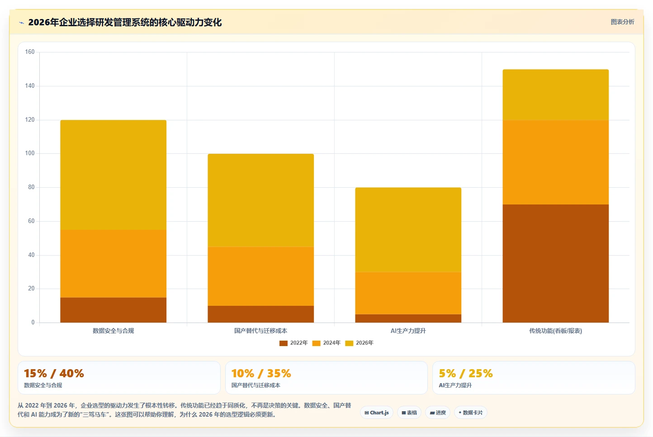Toggle the 2022年 legend color box
The image size is (653, 437).
[x=284, y=343]
